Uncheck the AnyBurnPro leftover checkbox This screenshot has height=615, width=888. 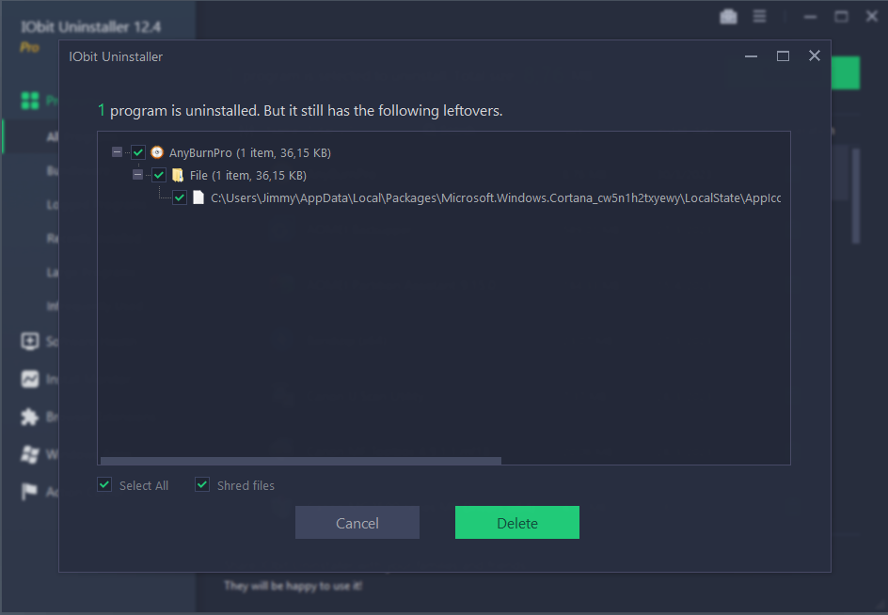tap(138, 152)
